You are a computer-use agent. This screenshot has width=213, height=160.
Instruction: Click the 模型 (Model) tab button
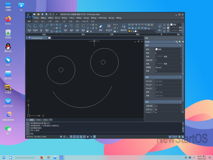[32, 120]
